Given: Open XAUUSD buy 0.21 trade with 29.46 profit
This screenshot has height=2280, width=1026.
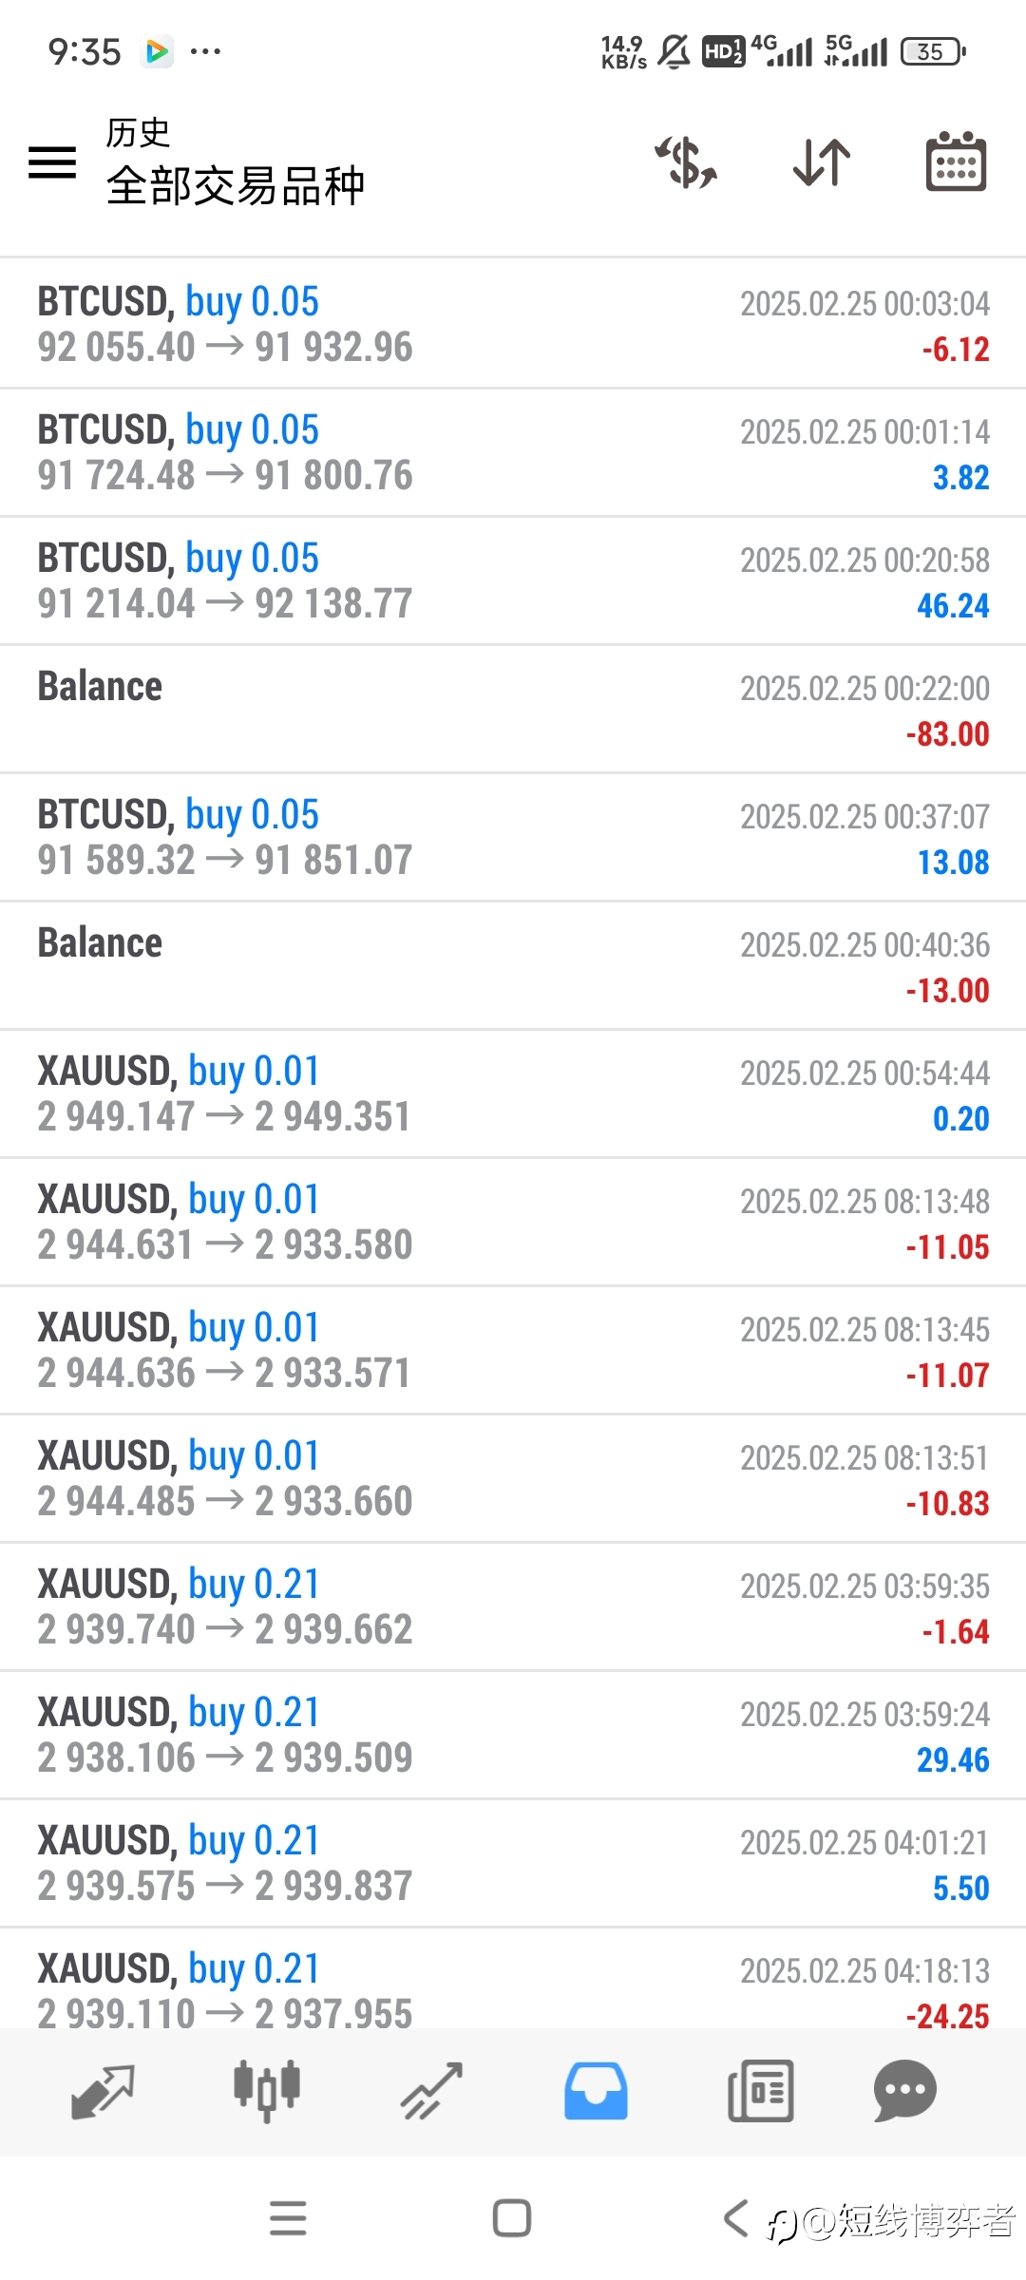Looking at the screenshot, I should click(513, 1735).
